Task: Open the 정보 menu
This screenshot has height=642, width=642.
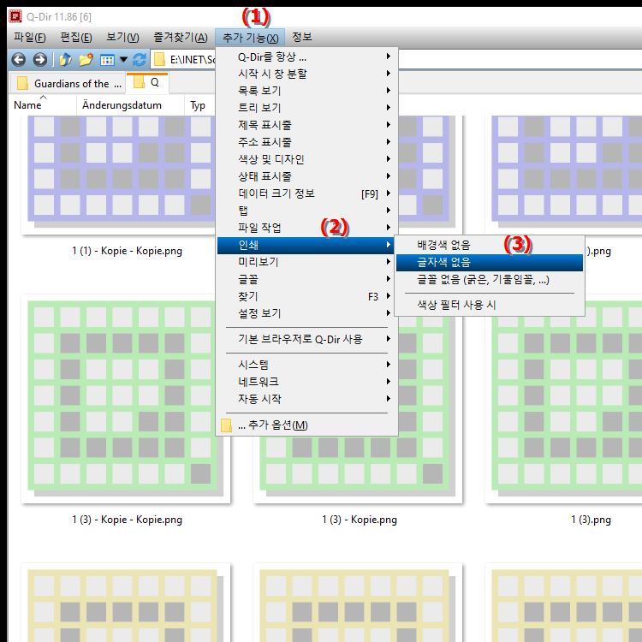Action: 302,38
